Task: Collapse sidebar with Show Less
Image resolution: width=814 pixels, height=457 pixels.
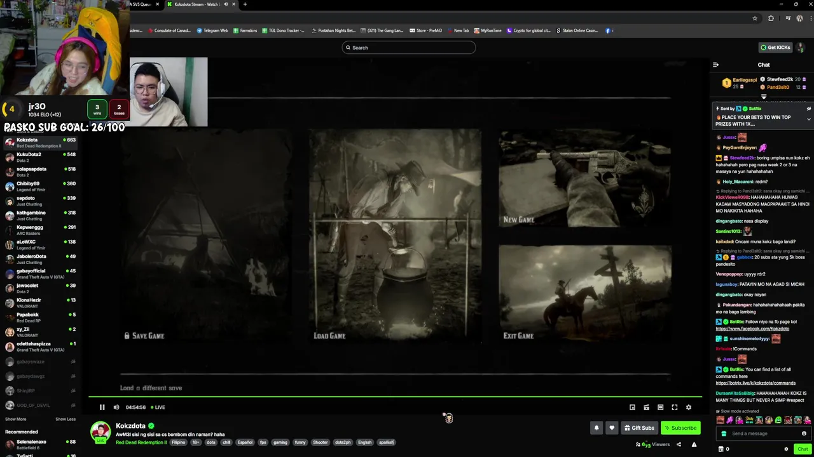Action: (66, 419)
